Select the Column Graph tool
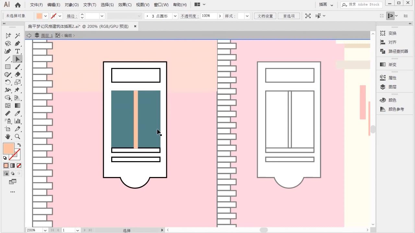This screenshot has height=233, width=415. point(18,121)
